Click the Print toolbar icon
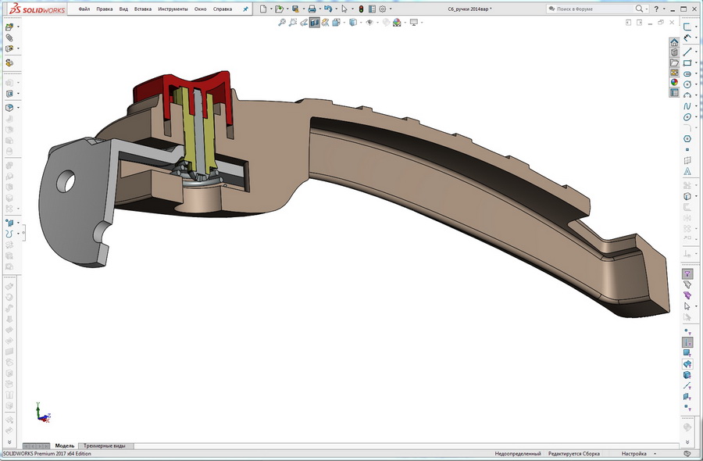This screenshot has height=461, width=703. (312, 9)
